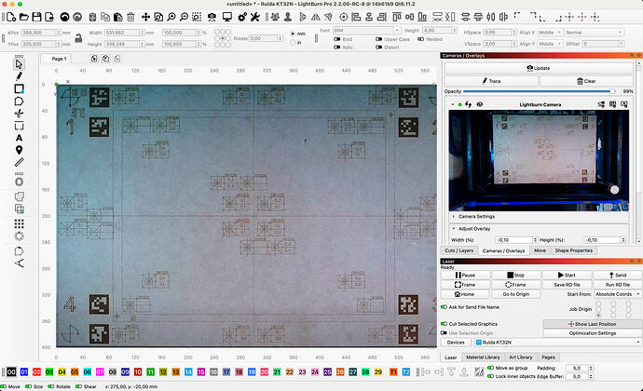
Task: Toggle the aspect ratio lock padlock
Action: [78, 38]
